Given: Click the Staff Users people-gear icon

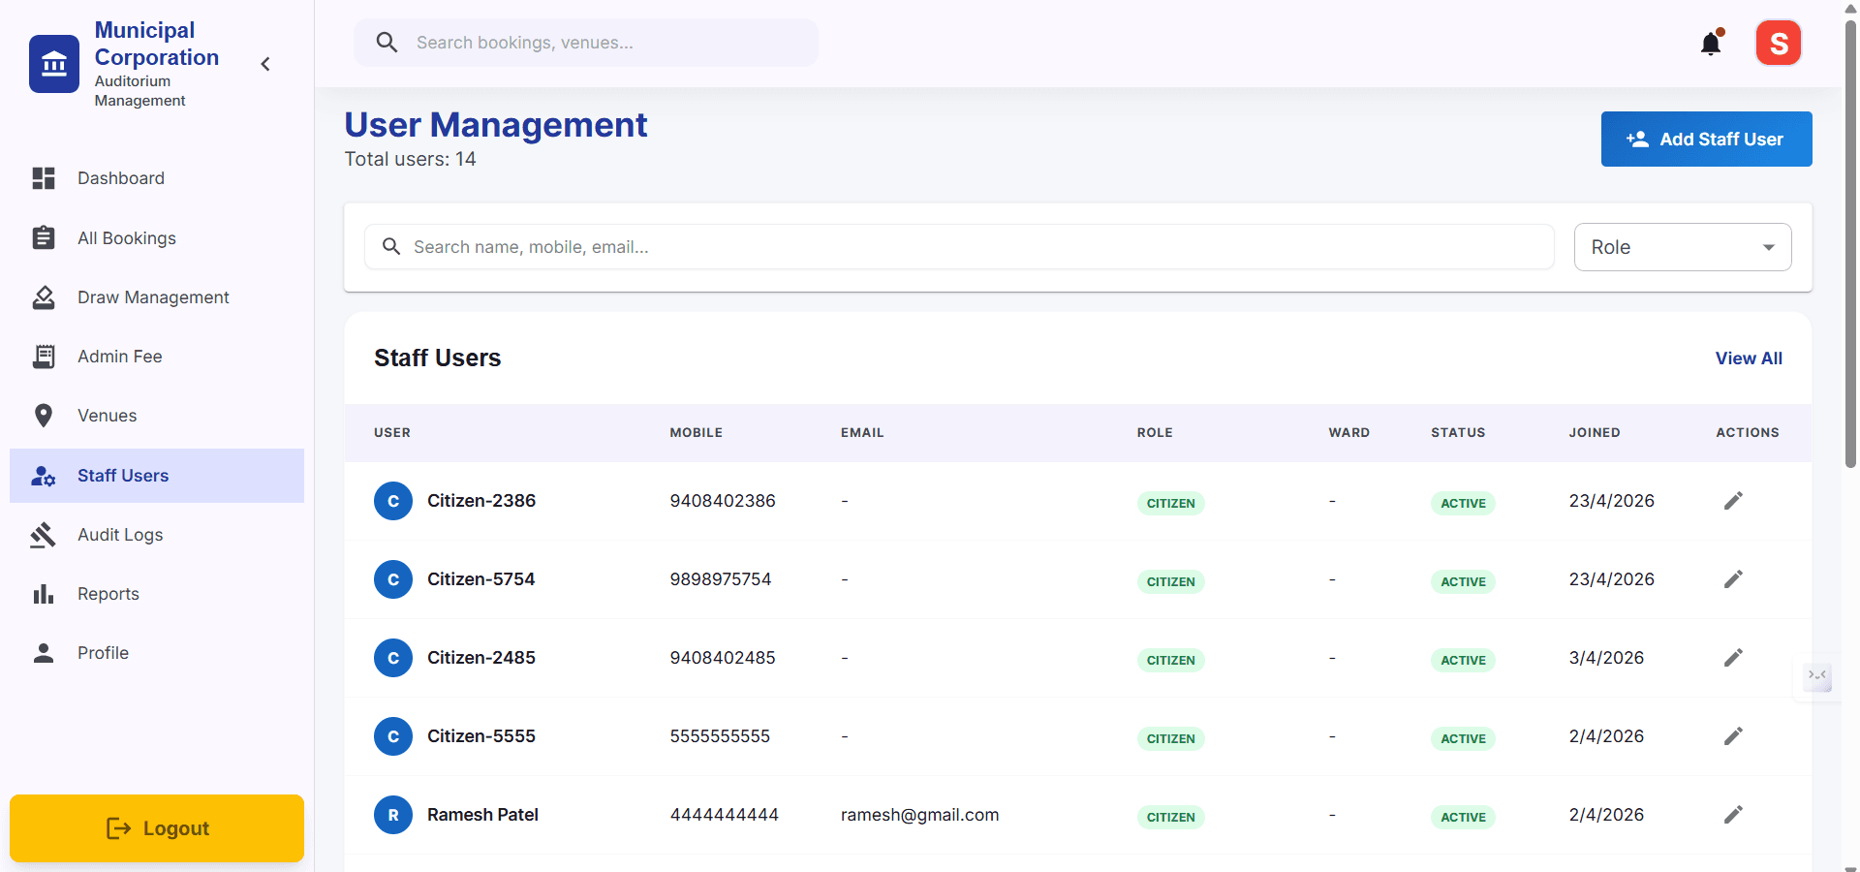Looking at the screenshot, I should (44, 476).
